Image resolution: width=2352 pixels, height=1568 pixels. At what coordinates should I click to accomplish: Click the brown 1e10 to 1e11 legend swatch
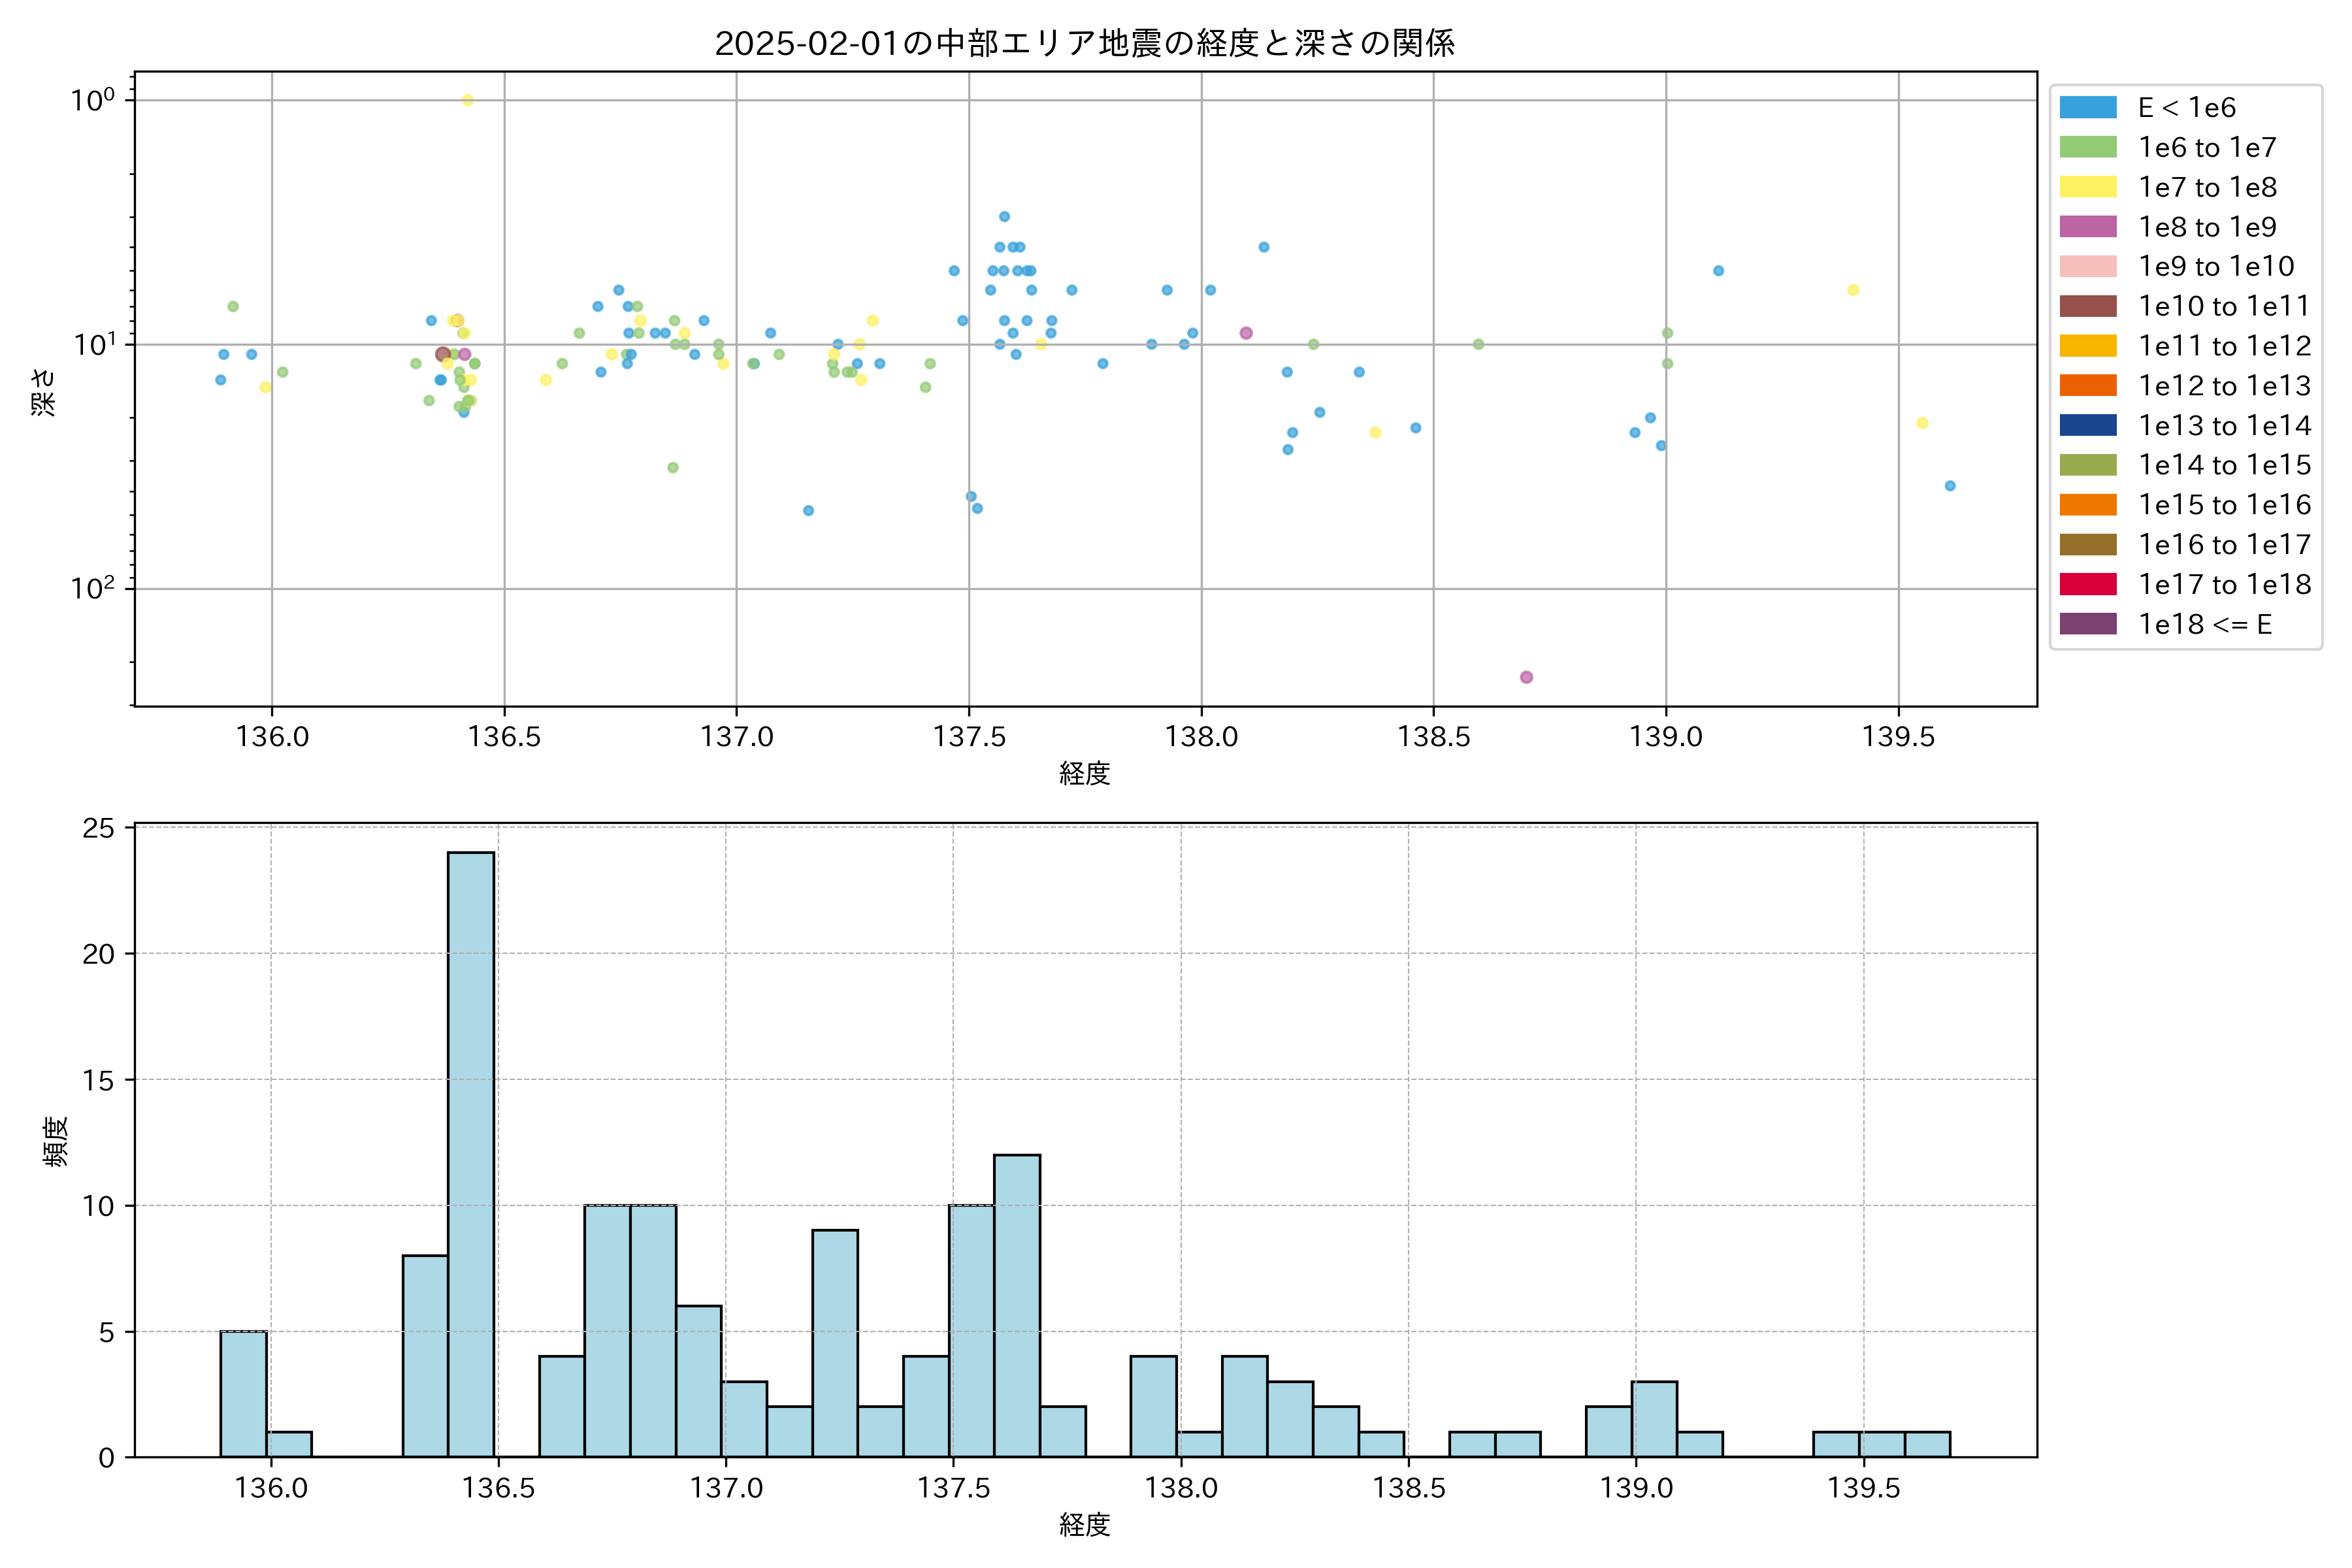[2088, 306]
